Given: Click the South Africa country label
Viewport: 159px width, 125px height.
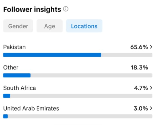Looking at the screenshot, I should pos(19,88).
